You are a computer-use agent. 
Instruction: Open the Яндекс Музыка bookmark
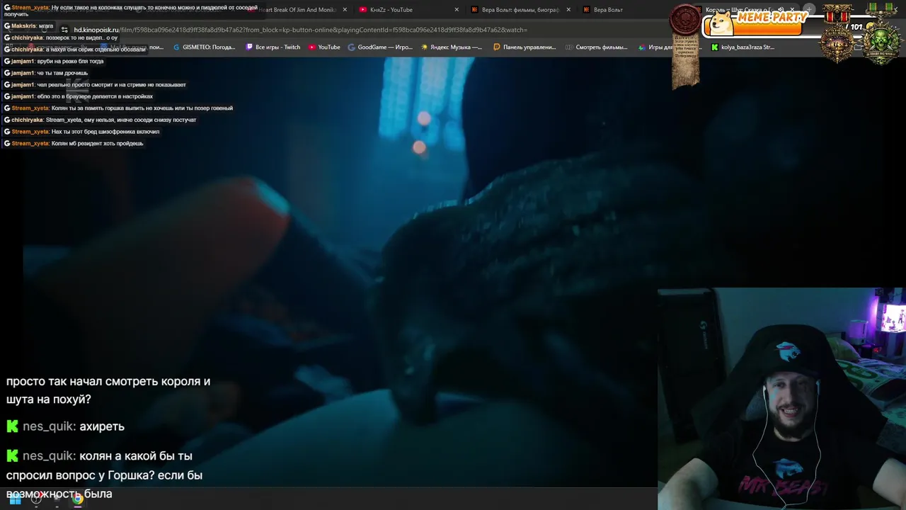(451, 47)
